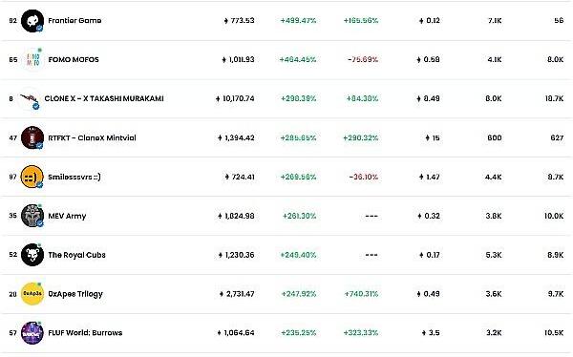The height and width of the screenshot is (357, 573).
Task: Open CLONE X - X TAKASHI MURAKAMI collection
Action: [x=104, y=98]
